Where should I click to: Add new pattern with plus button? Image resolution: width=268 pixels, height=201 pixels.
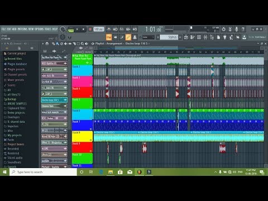click(x=180, y=37)
